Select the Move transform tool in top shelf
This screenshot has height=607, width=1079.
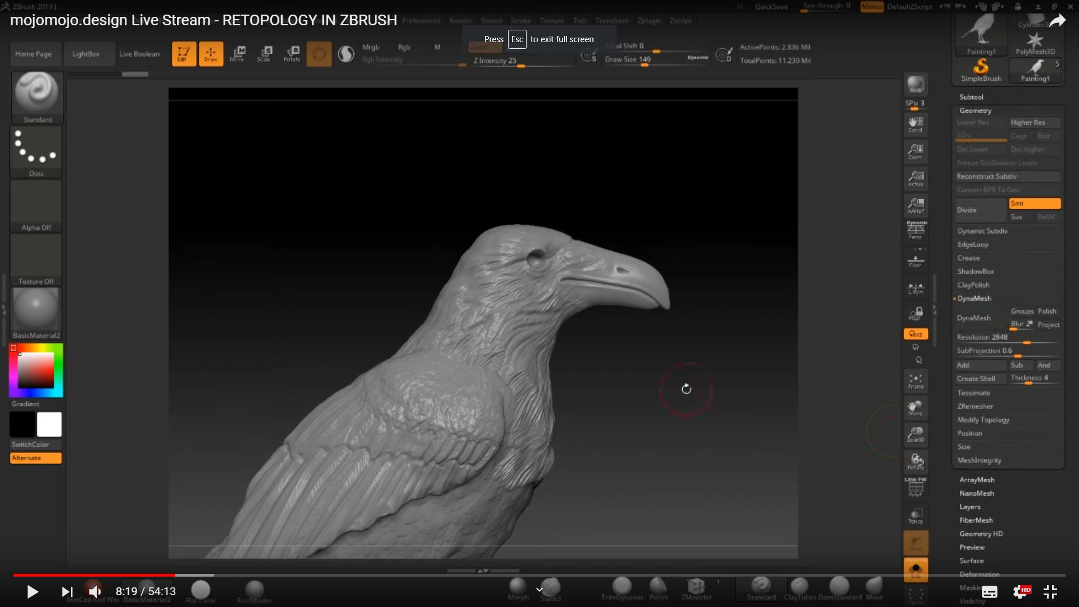pyautogui.click(x=237, y=54)
